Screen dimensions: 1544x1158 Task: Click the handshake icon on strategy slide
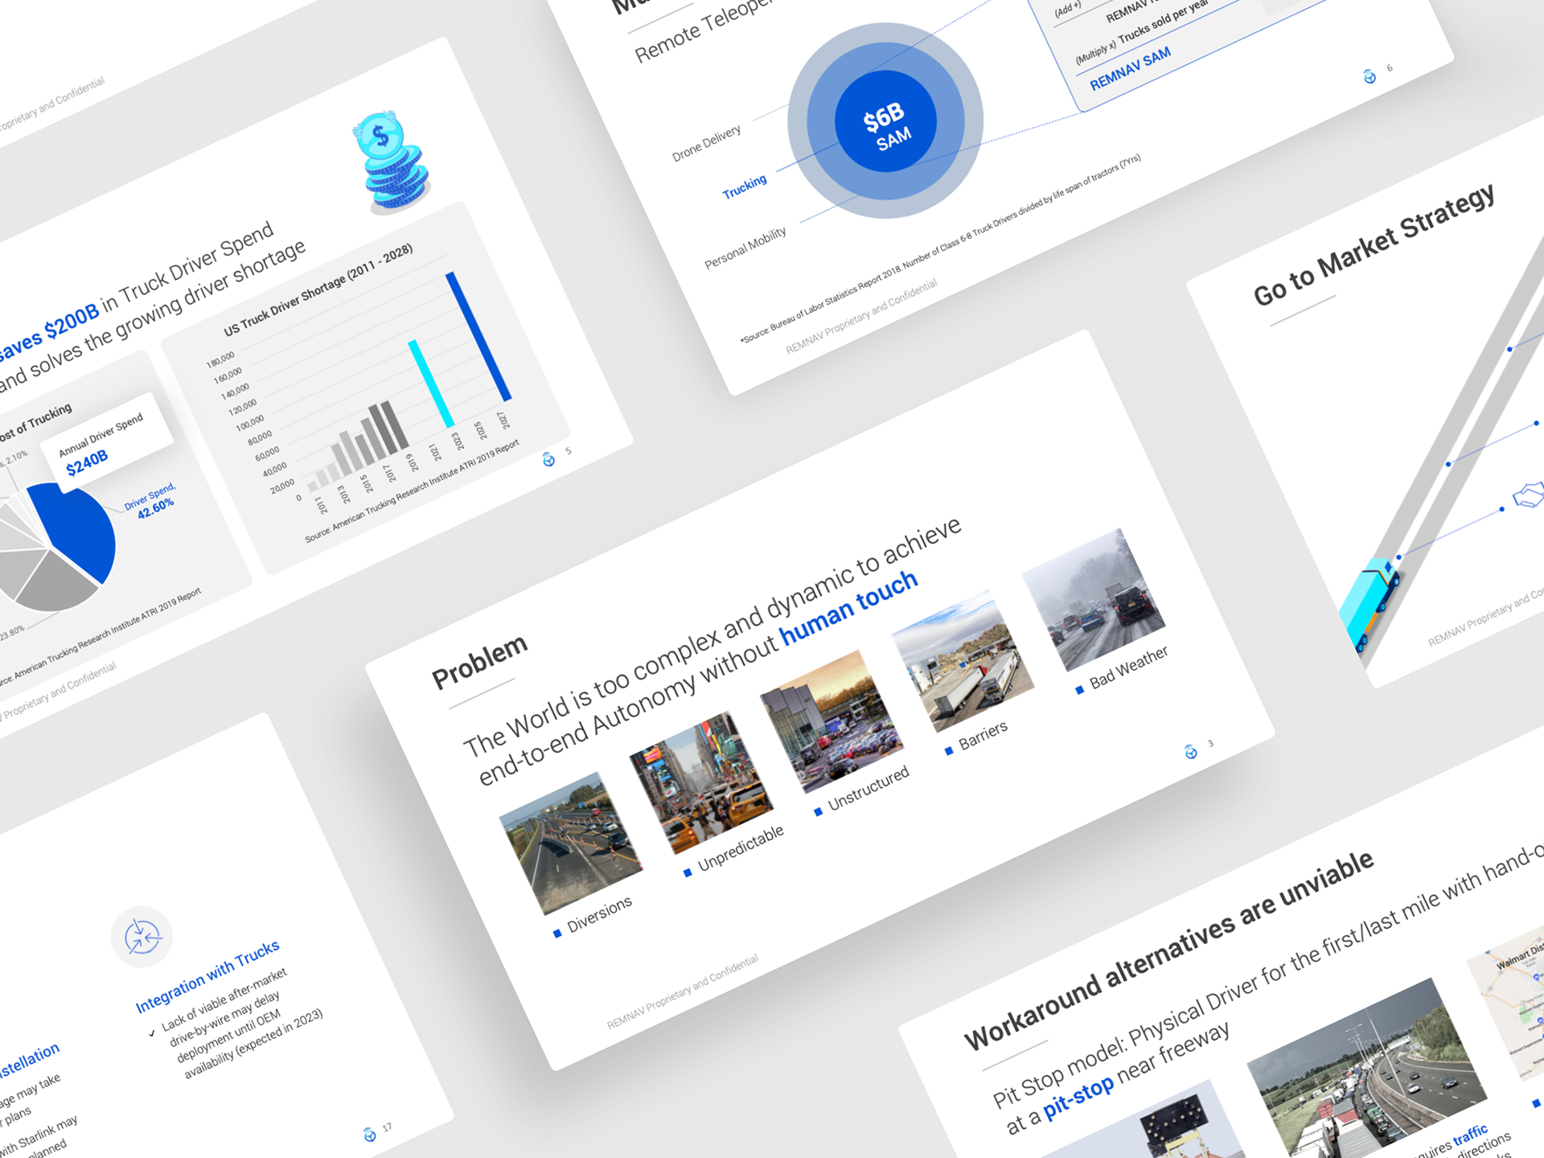1530,495
